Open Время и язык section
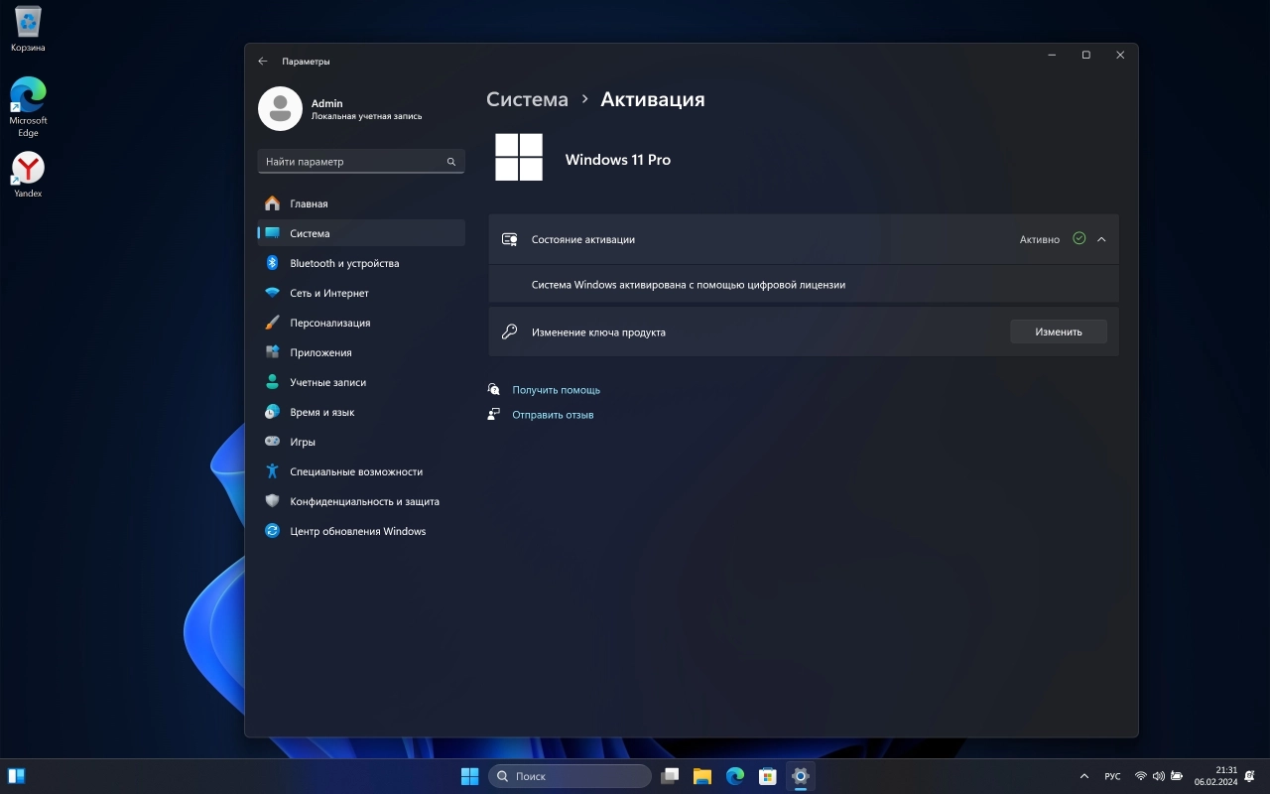1270x794 pixels. coord(360,412)
